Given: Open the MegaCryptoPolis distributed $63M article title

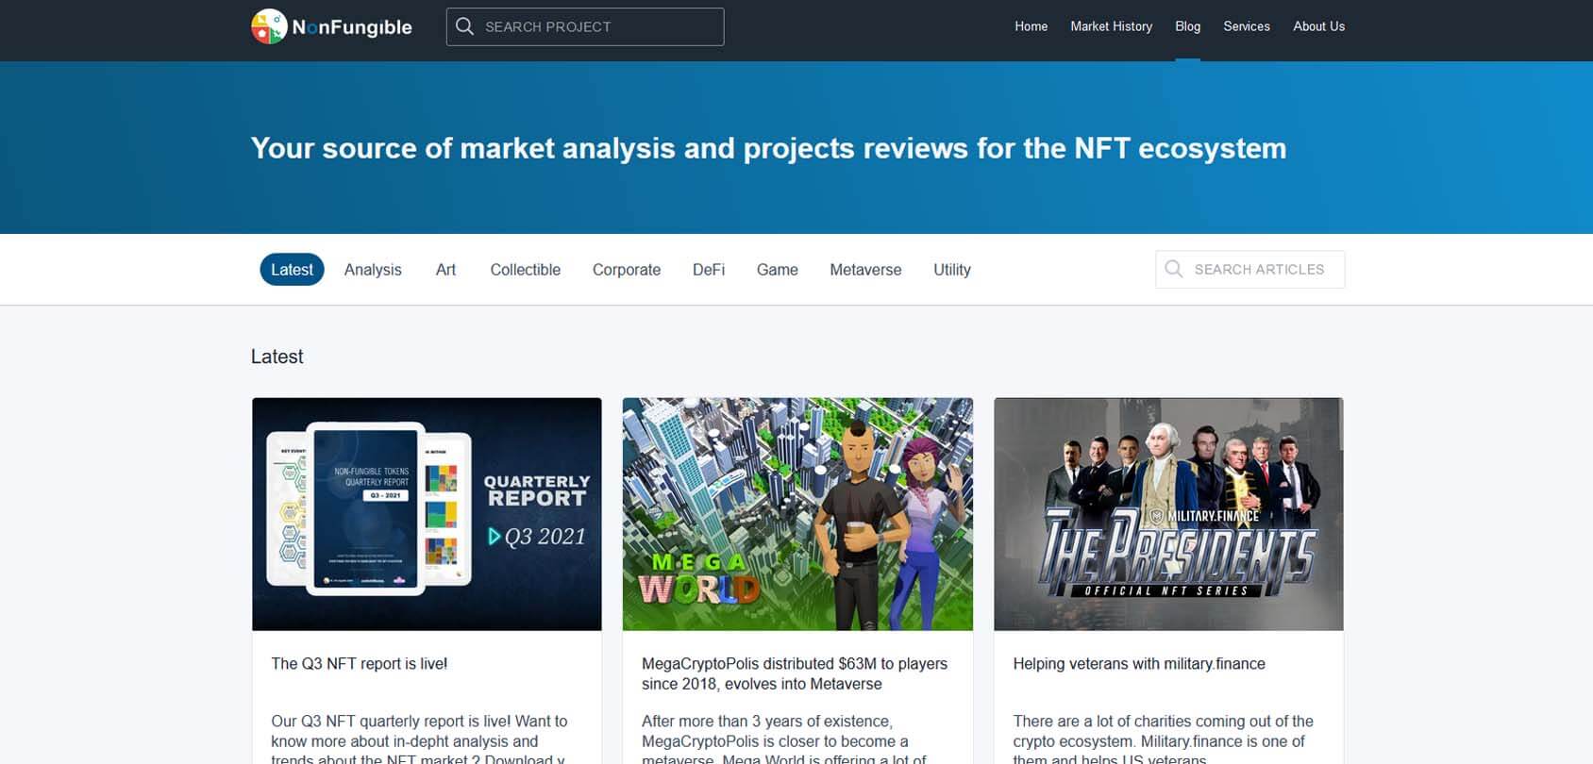Looking at the screenshot, I should coord(795,673).
